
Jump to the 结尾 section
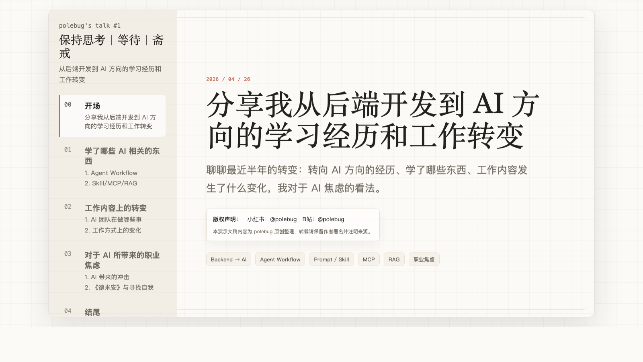[93, 311]
